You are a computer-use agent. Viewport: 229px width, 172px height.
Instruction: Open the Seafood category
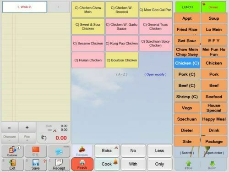click(x=214, y=97)
